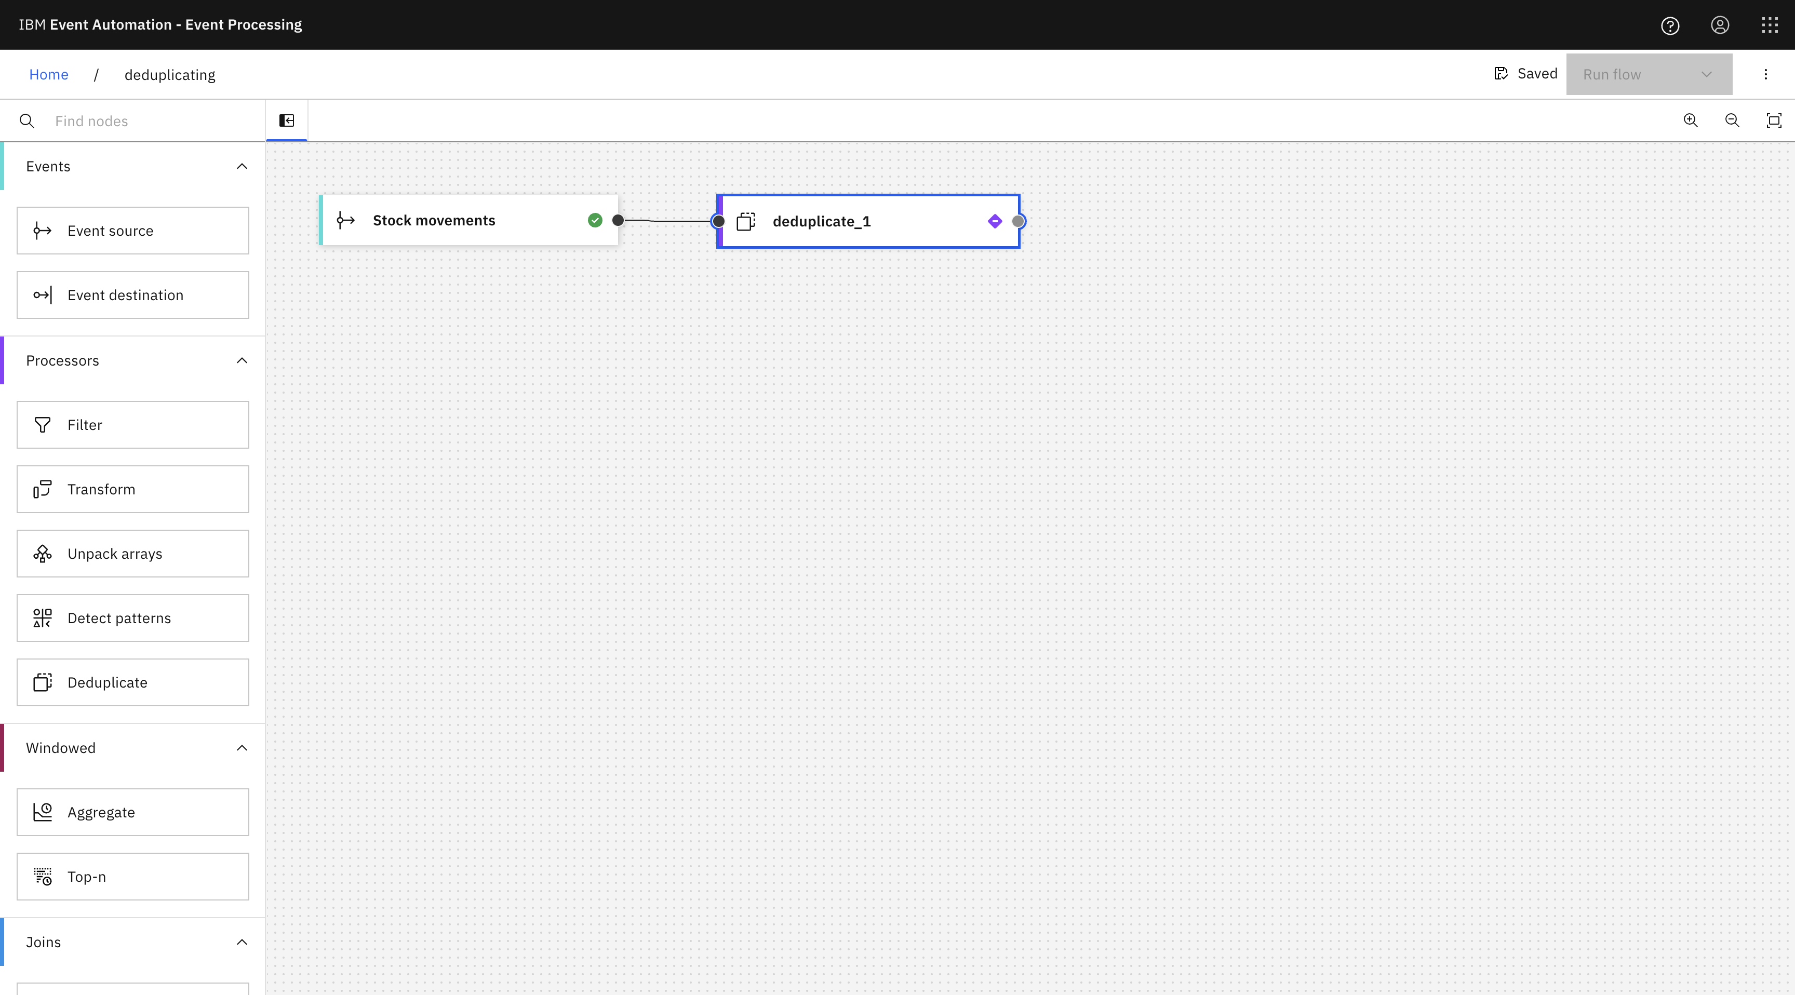Toggle the node palette panel closed
Image resolution: width=1795 pixels, height=995 pixels.
286,120
